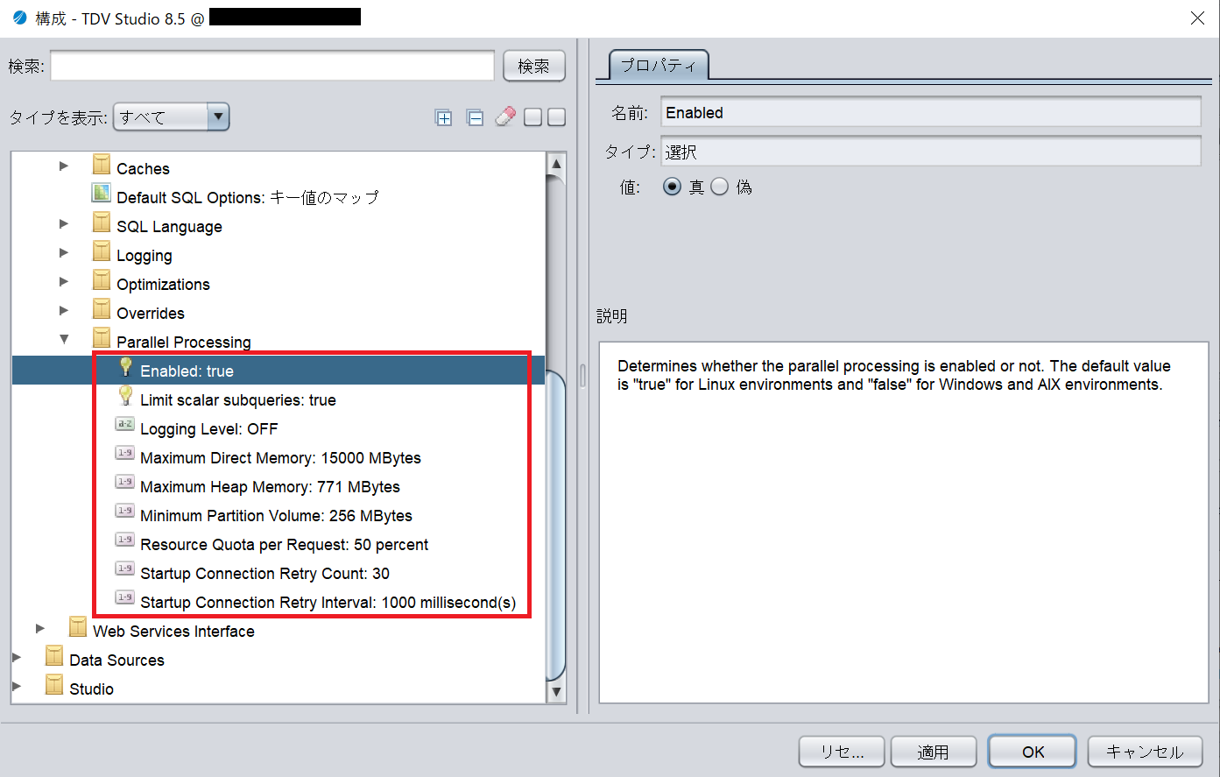1220x777 pixels.
Task: Click the 名前 field showing Enabled
Action: (x=931, y=112)
